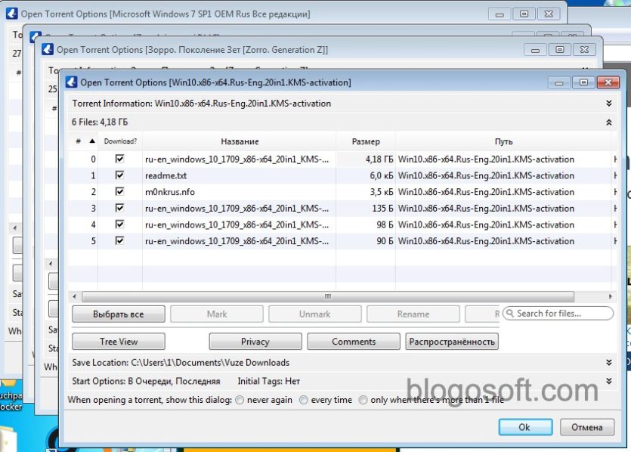The image size is (631, 452).
Task: Click the right arrow of the horizontal file list scrollbar
Action: 610,296
